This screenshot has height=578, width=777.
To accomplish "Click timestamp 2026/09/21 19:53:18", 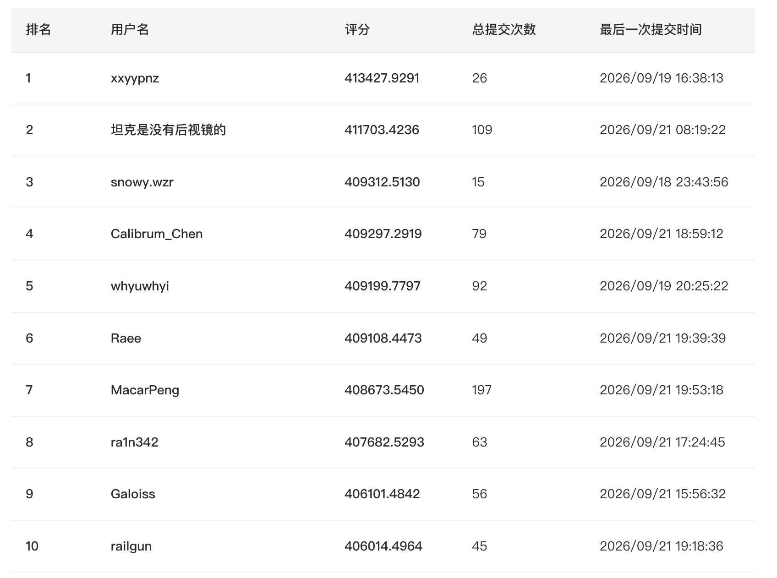I will 662,390.
